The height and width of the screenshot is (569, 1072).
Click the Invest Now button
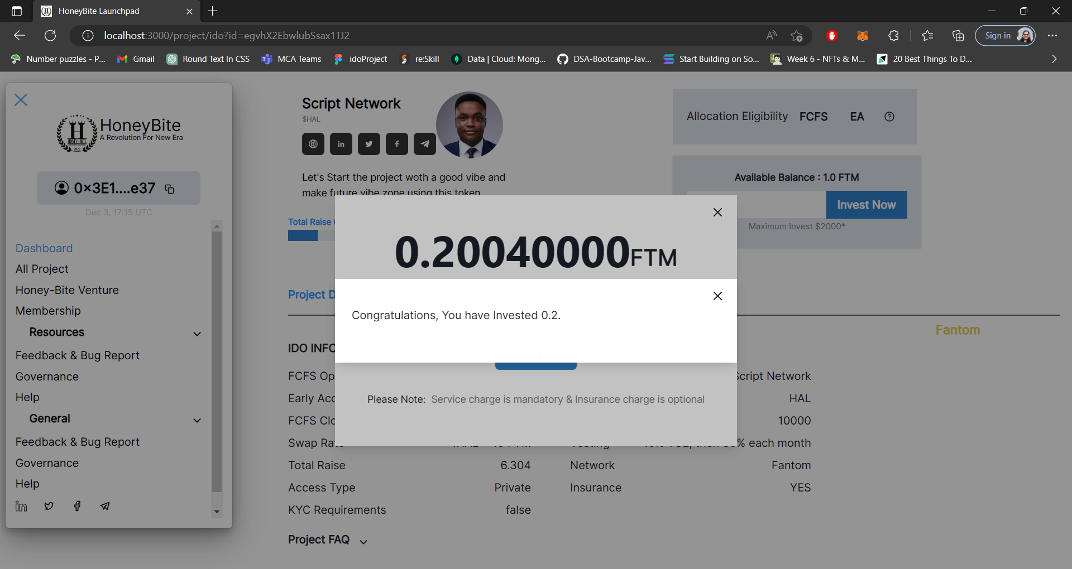click(x=867, y=205)
